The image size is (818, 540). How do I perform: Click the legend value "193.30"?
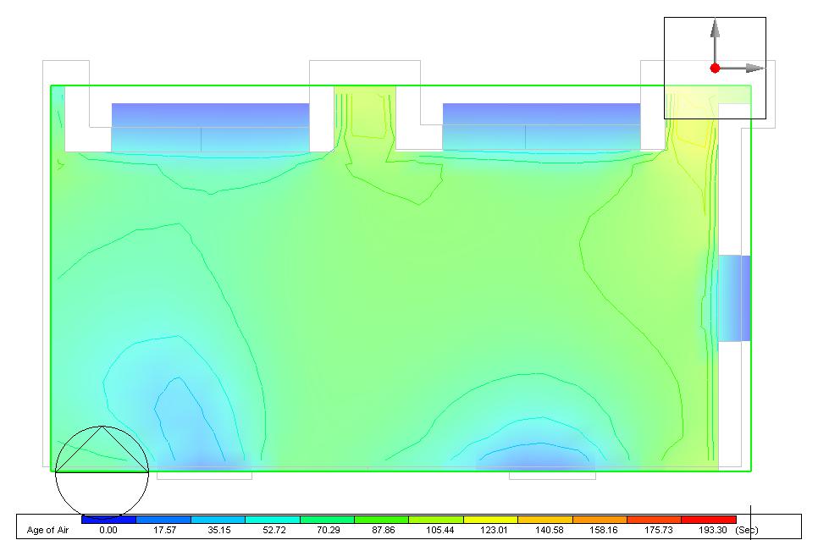(713, 530)
